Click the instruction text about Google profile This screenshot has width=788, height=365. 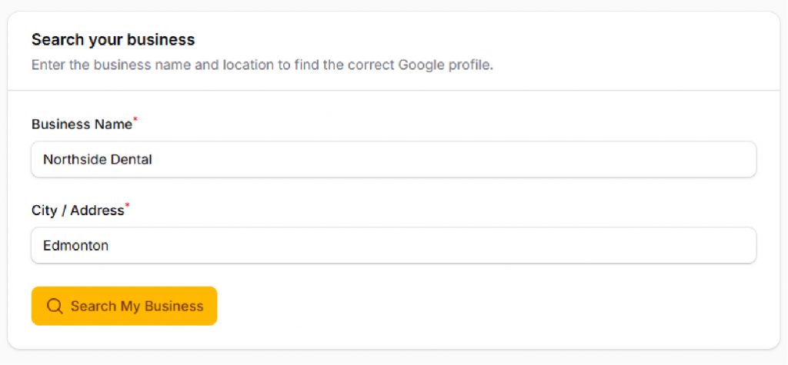pos(262,65)
